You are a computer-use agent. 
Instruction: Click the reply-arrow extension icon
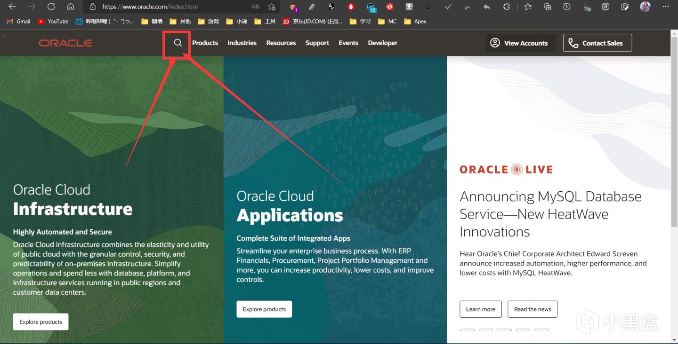coord(487,7)
